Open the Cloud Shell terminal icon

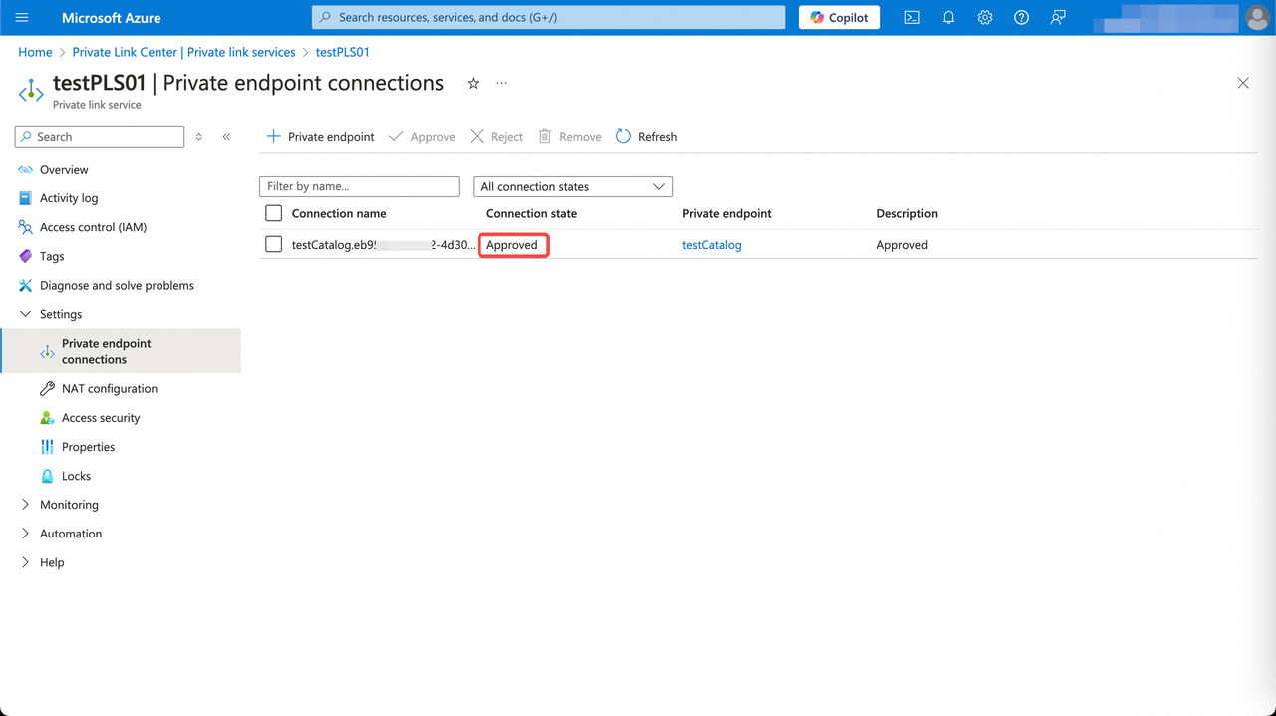click(x=911, y=17)
